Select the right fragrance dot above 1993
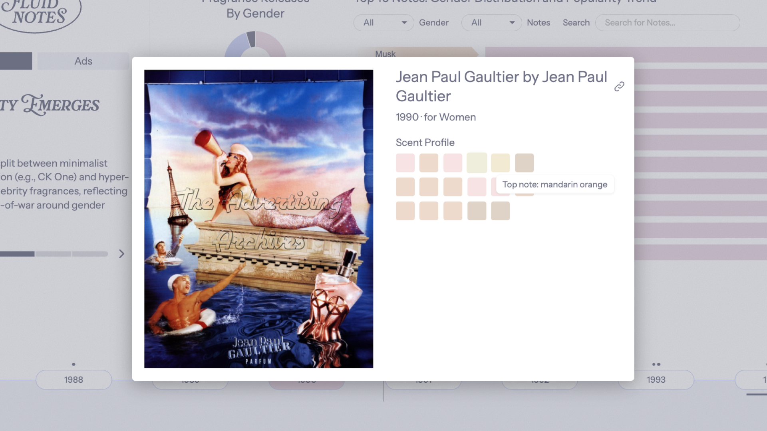The height and width of the screenshot is (431, 767). [x=659, y=364]
